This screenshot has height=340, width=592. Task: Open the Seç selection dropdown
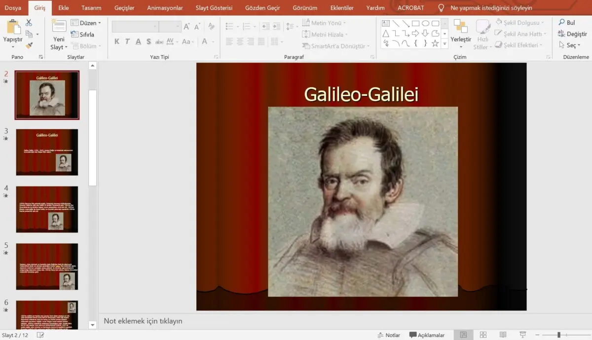(x=570, y=45)
